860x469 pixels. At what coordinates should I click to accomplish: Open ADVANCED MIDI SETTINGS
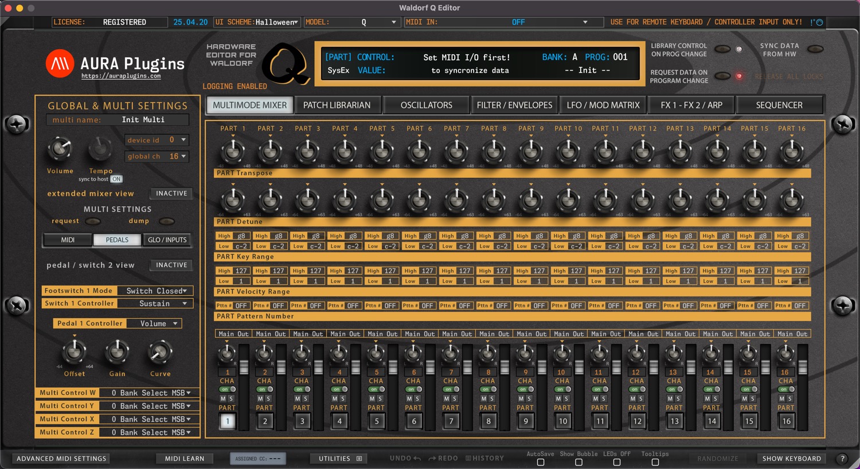coord(61,459)
